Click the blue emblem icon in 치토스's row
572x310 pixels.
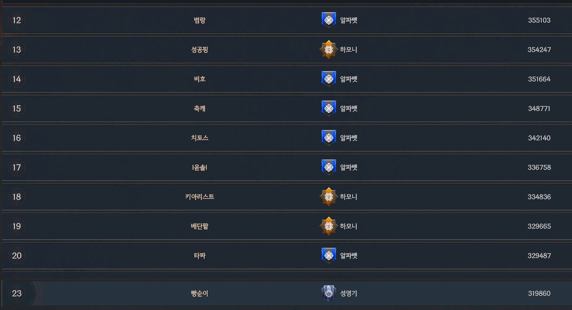(329, 138)
